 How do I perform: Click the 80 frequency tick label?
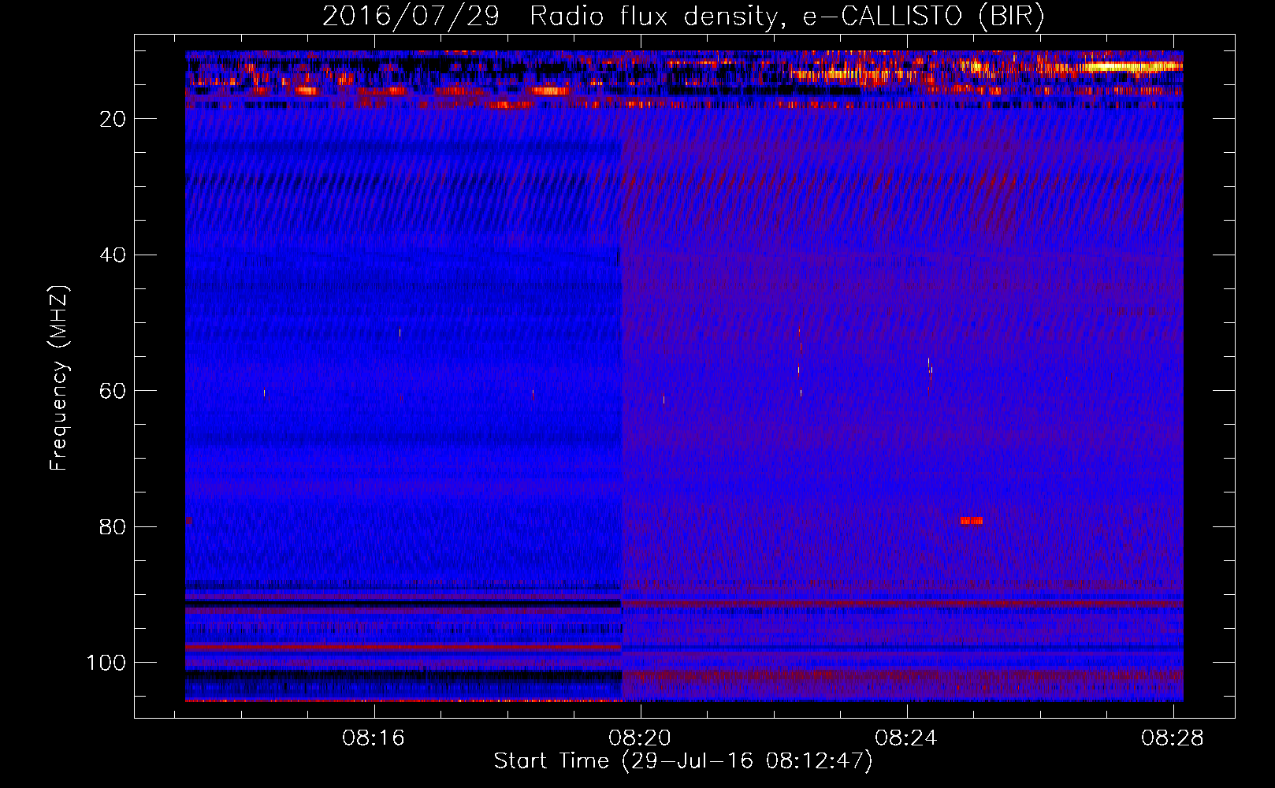tap(113, 526)
